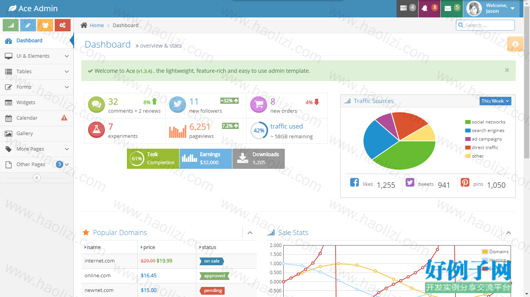Open the tasks list icon with badge 4

[407, 9]
